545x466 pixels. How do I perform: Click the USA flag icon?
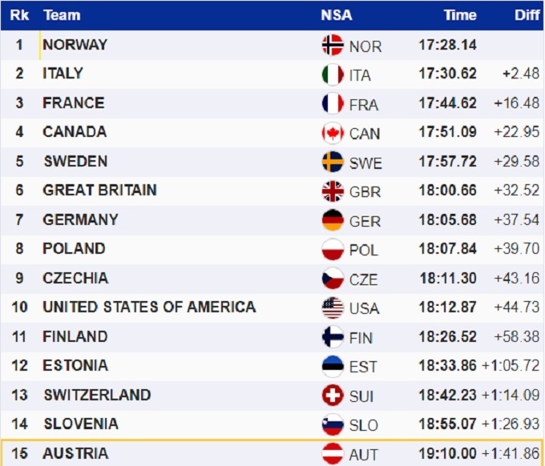pos(333,307)
